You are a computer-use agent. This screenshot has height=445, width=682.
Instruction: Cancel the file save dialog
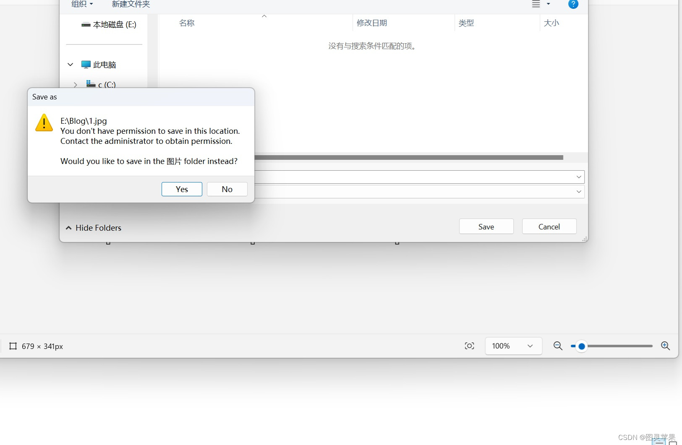pos(549,226)
